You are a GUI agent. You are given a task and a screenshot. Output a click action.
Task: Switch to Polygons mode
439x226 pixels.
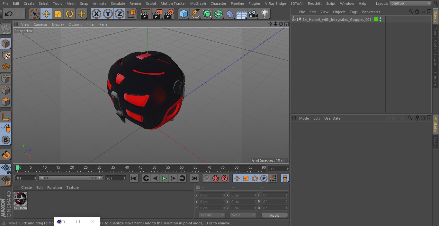coord(6,102)
